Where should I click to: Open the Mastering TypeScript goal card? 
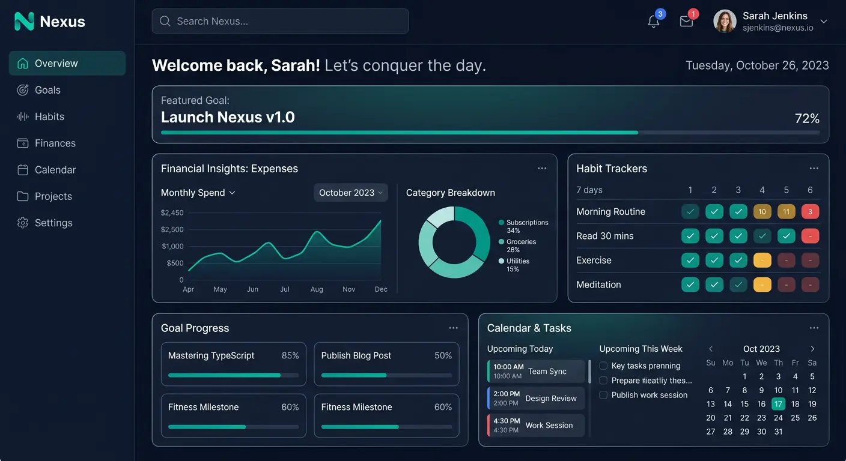point(233,364)
